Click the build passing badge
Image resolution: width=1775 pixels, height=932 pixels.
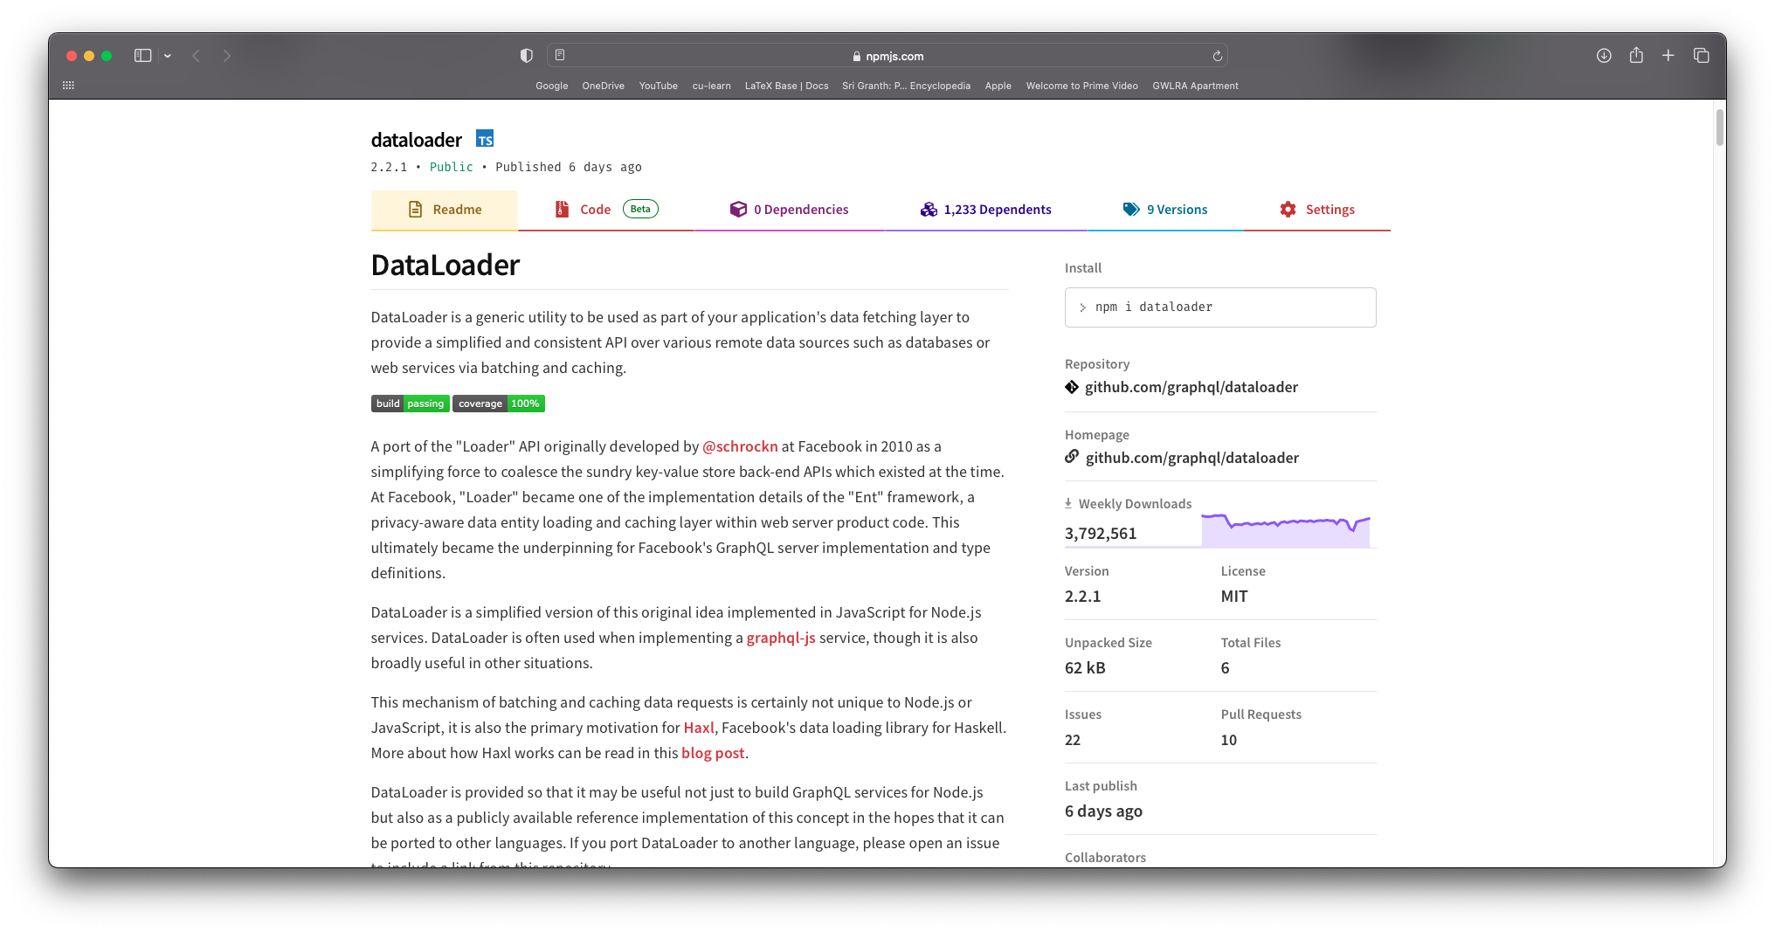point(411,404)
